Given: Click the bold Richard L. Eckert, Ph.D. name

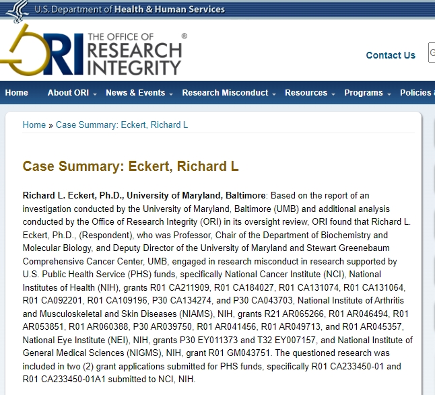Looking at the screenshot, I should click(x=73, y=196).
